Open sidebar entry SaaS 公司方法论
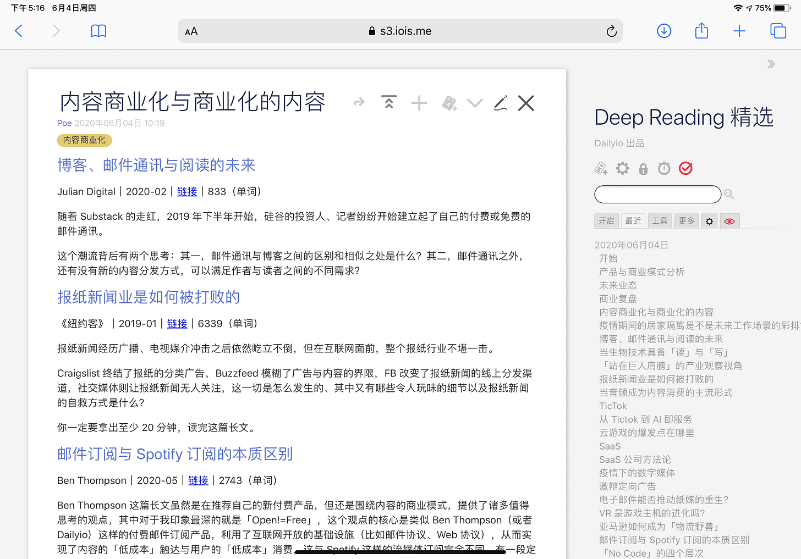The width and height of the screenshot is (801, 559). pyautogui.click(x=635, y=460)
